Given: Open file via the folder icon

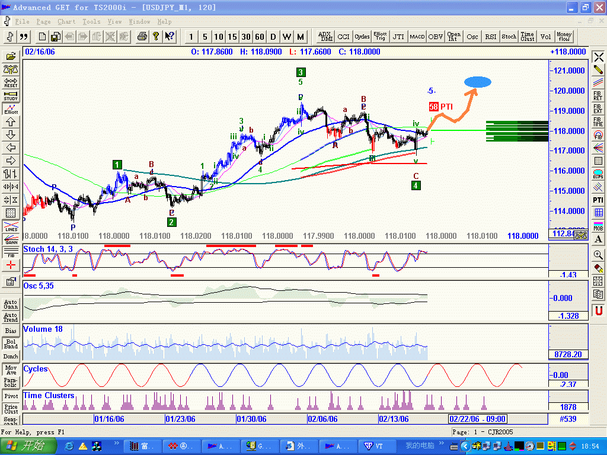Looking at the screenshot, I should [11, 57].
